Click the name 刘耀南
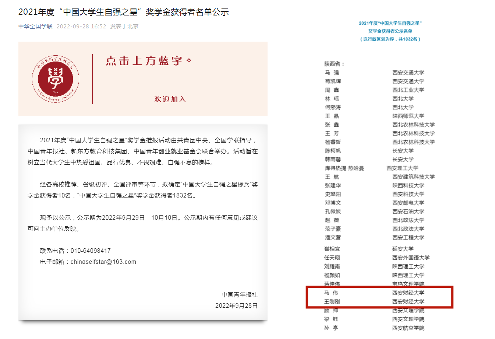Image resolution: width=495 pixels, height=339 pixels. 332,266
